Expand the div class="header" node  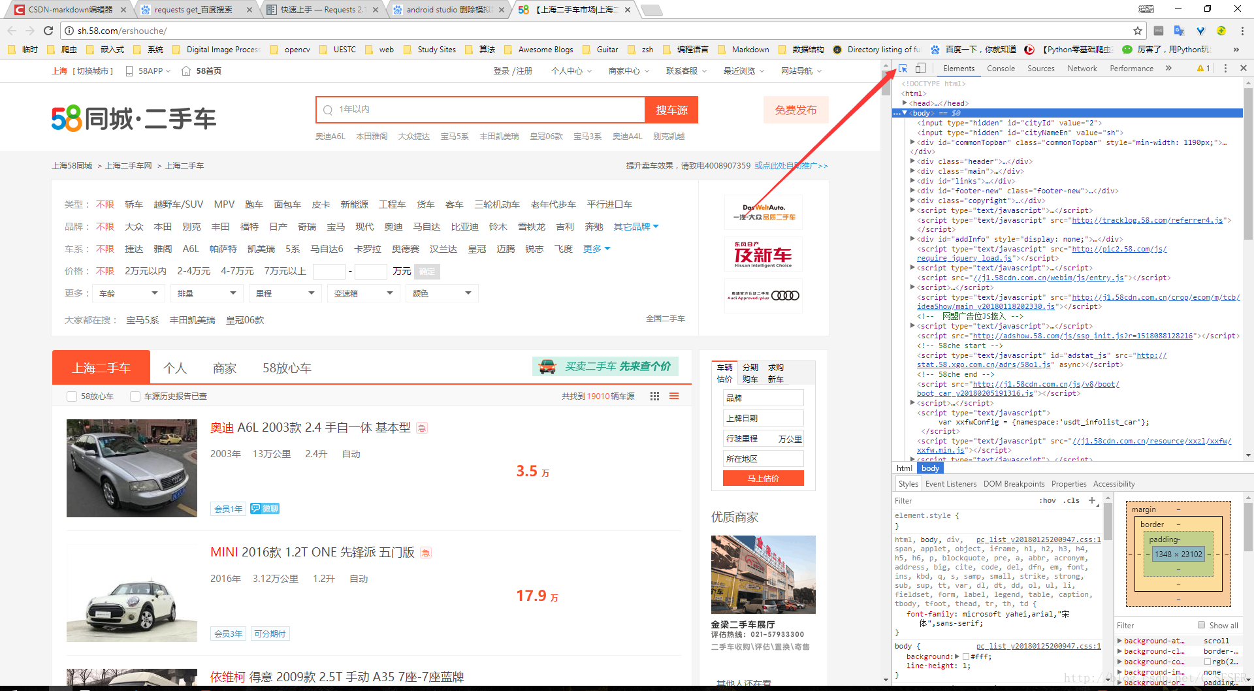tap(912, 161)
